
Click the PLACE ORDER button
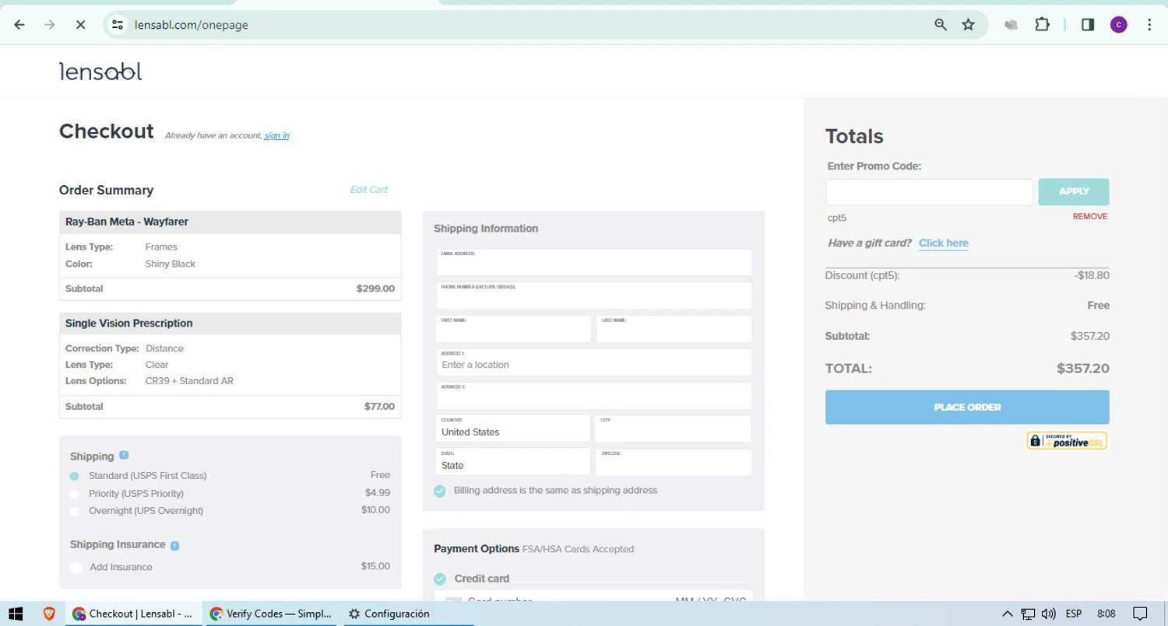(x=967, y=407)
